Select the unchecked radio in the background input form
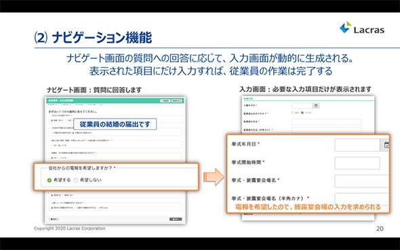This screenshot has width=400, height=250. tap(293, 112)
